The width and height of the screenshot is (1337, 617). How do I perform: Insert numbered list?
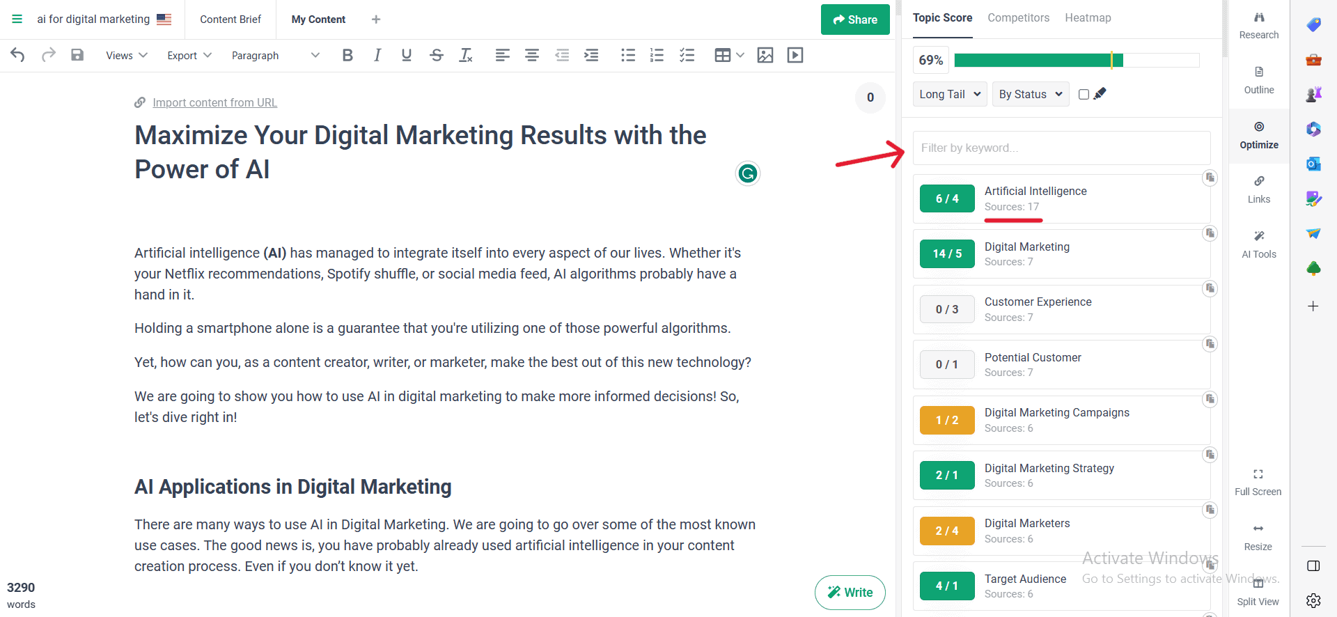pos(657,55)
